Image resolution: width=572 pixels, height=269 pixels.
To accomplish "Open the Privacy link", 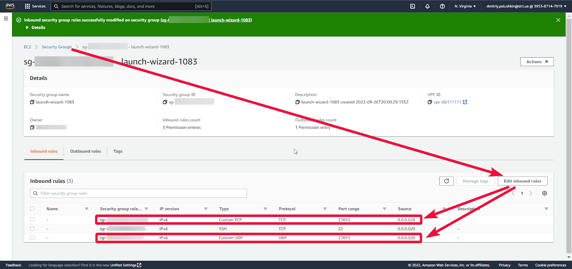I will coord(504,265).
